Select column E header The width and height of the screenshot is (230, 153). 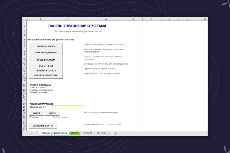(x=134, y=19)
